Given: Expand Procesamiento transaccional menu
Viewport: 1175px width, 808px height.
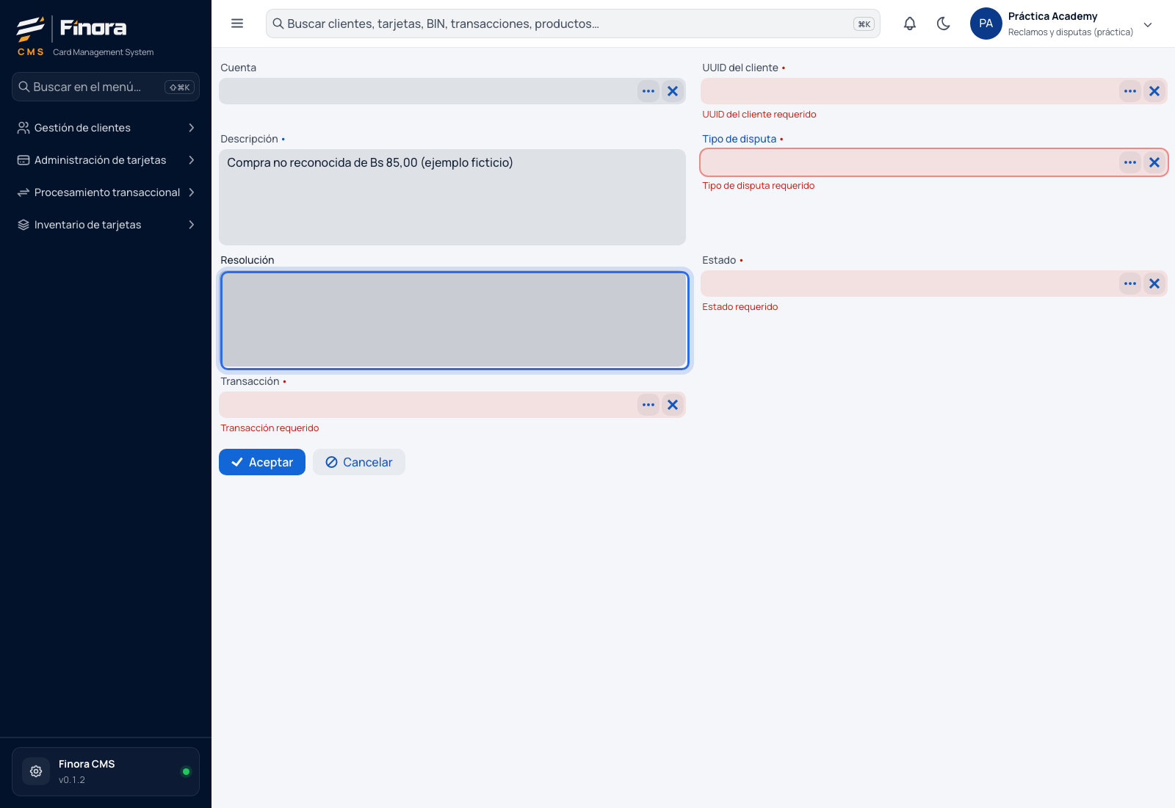Looking at the screenshot, I should pos(106,192).
